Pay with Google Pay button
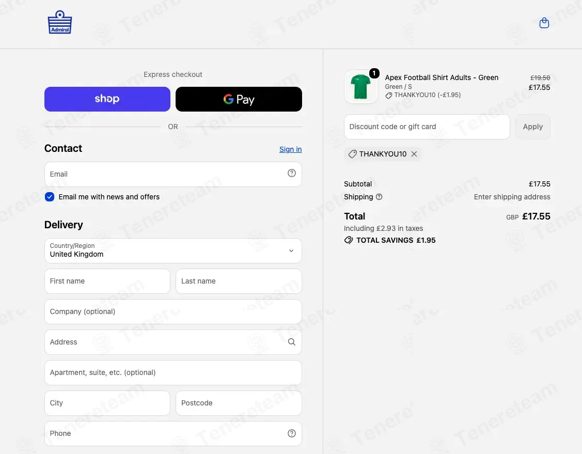The width and height of the screenshot is (582, 454). point(239,99)
